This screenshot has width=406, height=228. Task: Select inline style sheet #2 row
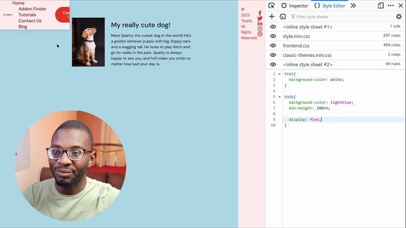coord(335,65)
